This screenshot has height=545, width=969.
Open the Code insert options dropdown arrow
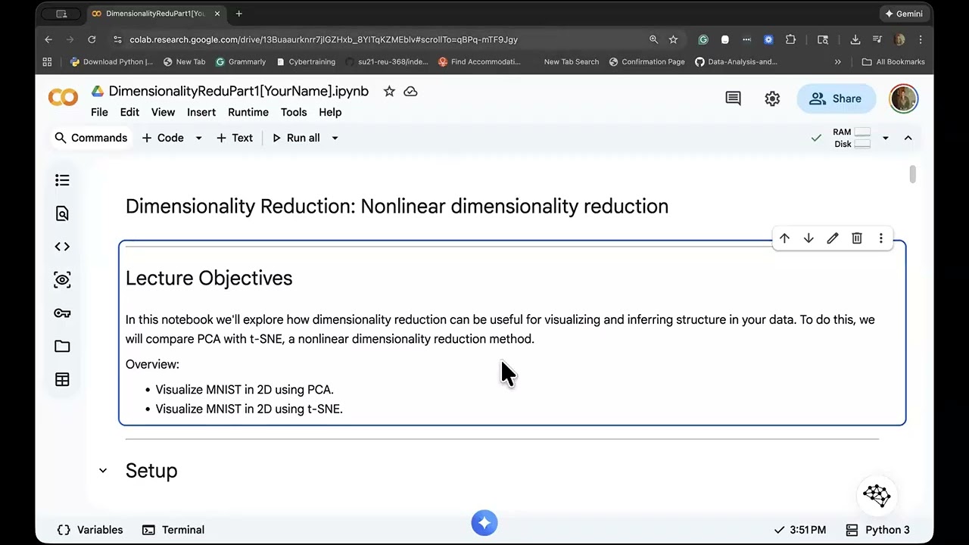198,138
